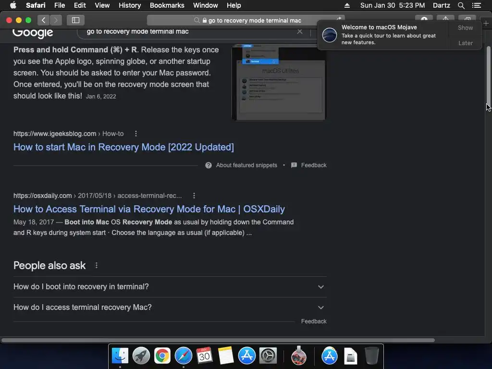492x369 pixels.
Task: Click the question mark help icon
Action: click(209, 165)
